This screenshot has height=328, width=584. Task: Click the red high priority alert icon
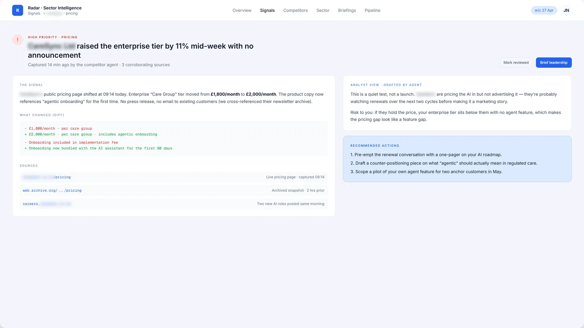point(18,40)
